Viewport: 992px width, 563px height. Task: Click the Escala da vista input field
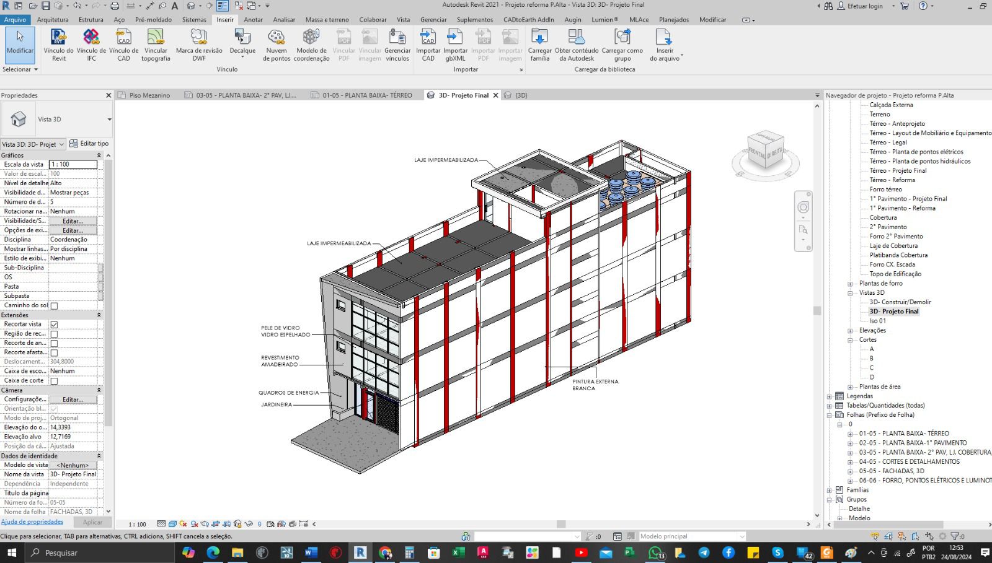(x=73, y=165)
